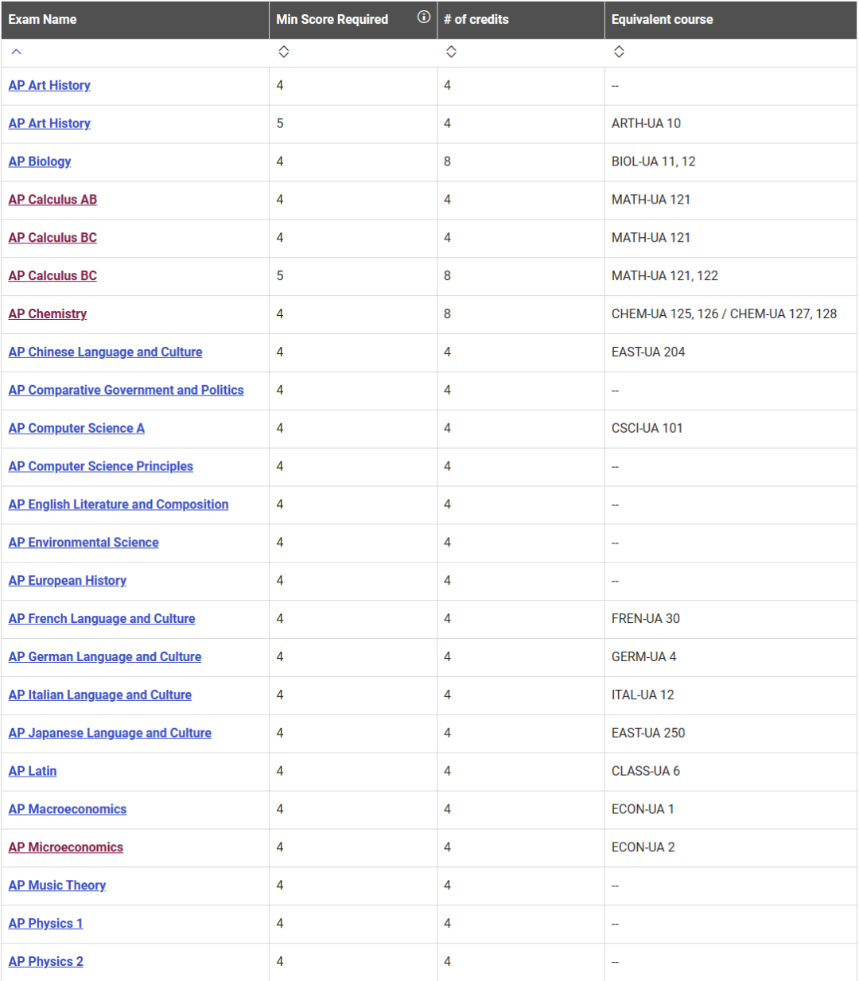Open the AP Computer Science A link

pos(76,429)
